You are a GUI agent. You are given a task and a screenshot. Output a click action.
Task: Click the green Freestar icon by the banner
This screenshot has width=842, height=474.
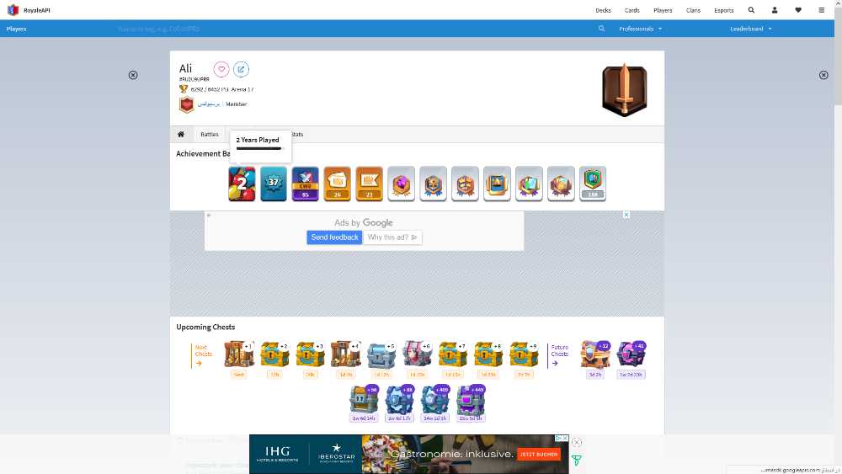tap(576, 461)
